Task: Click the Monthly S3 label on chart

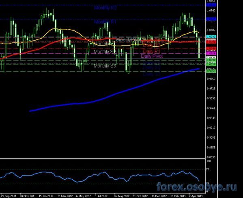Action: click(105, 66)
